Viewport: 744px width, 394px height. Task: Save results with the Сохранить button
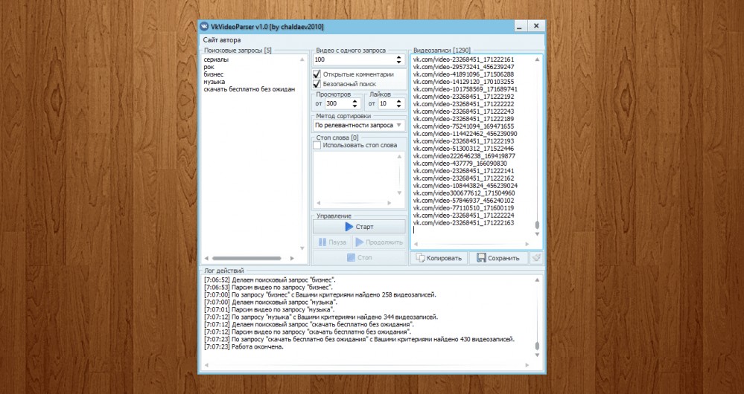pos(497,258)
